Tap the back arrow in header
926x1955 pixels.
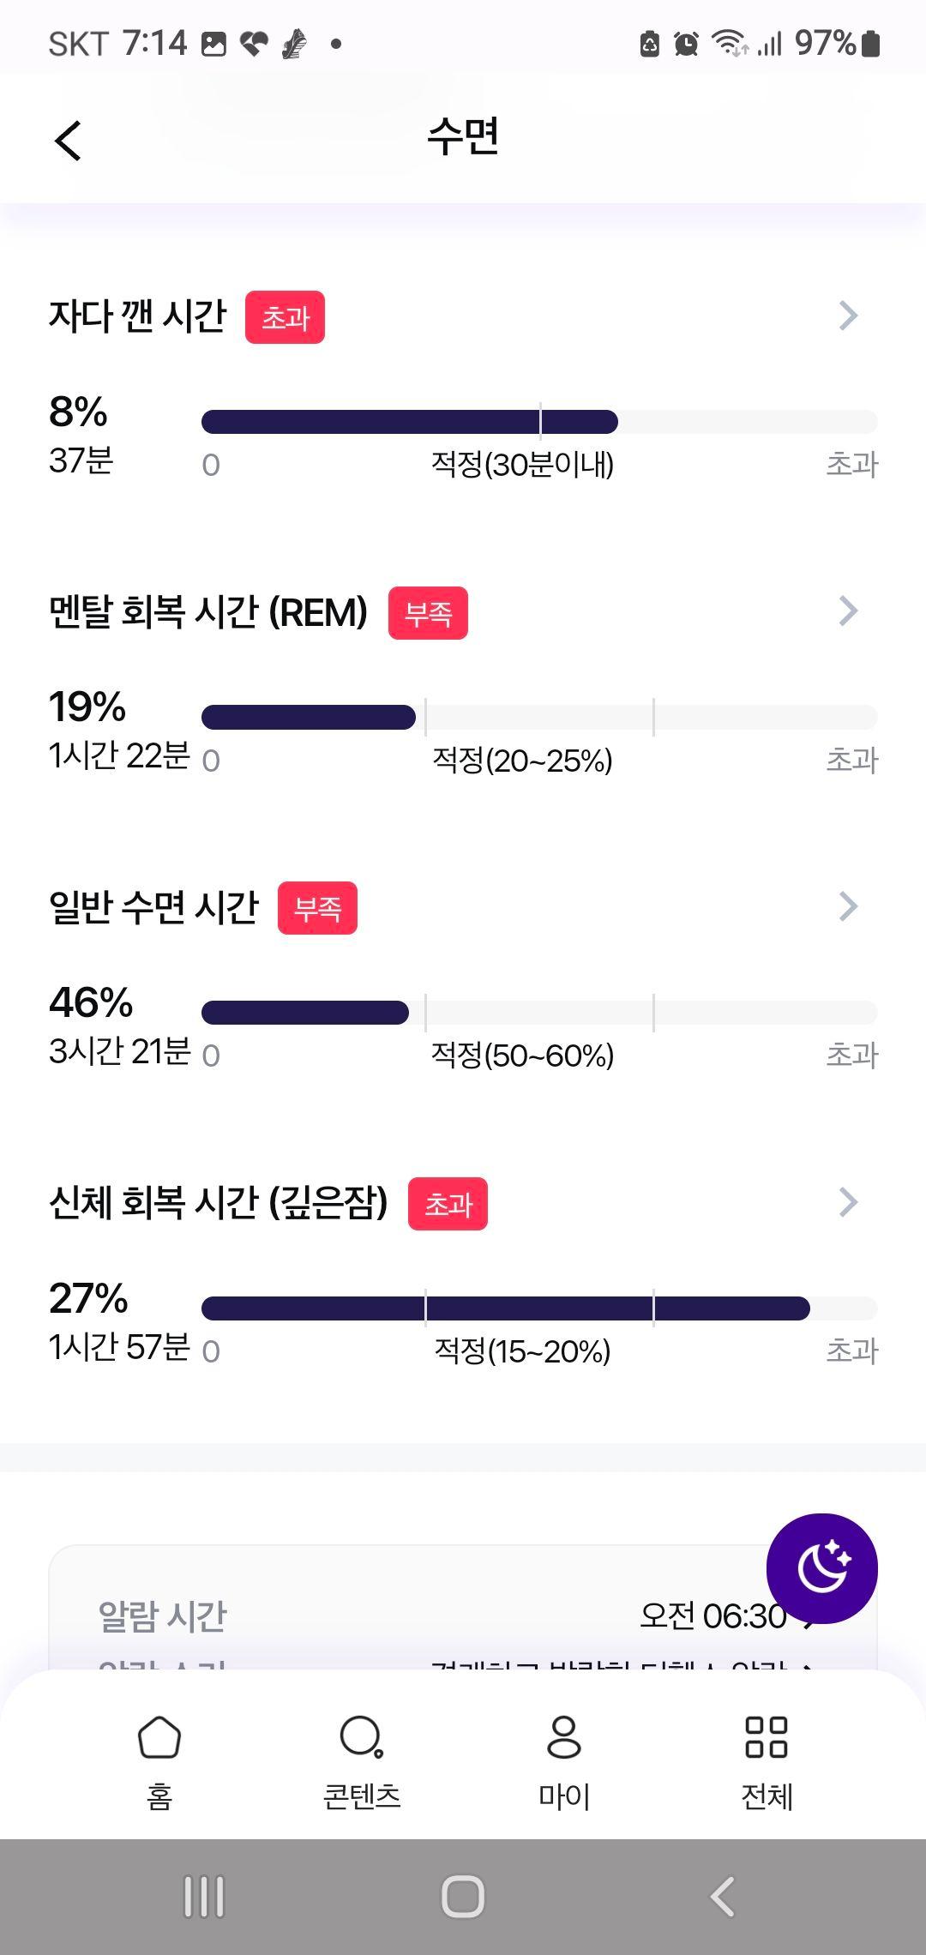68,140
